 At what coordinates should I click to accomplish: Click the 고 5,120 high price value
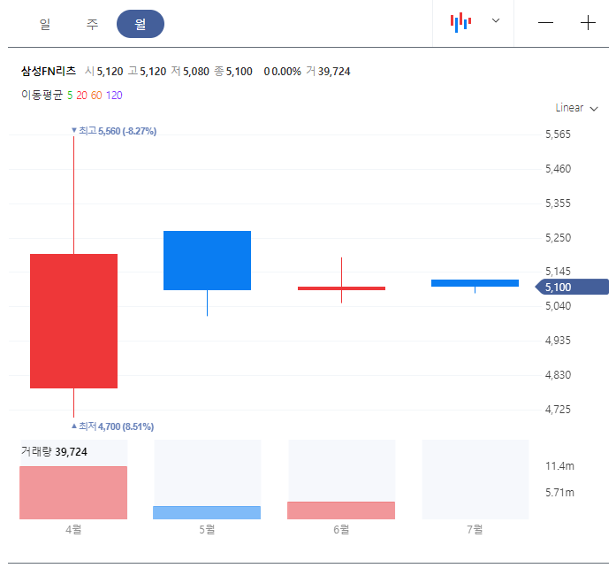pyautogui.click(x=148, y=71)
